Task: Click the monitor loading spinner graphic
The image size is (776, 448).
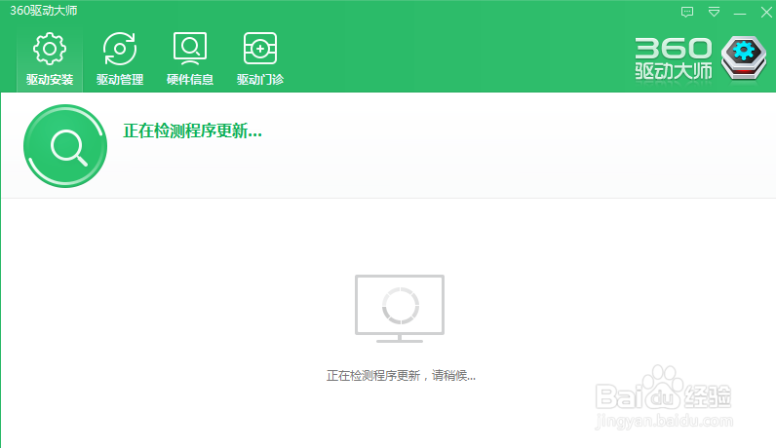Action: (400, 309)
